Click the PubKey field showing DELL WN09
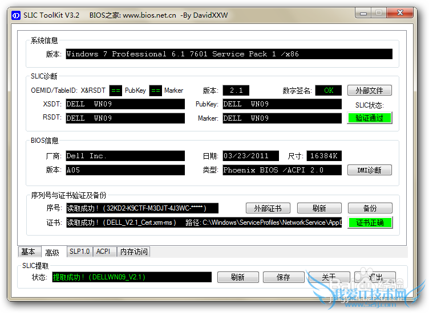Viewport: 429px width, 313px height. 282,104
